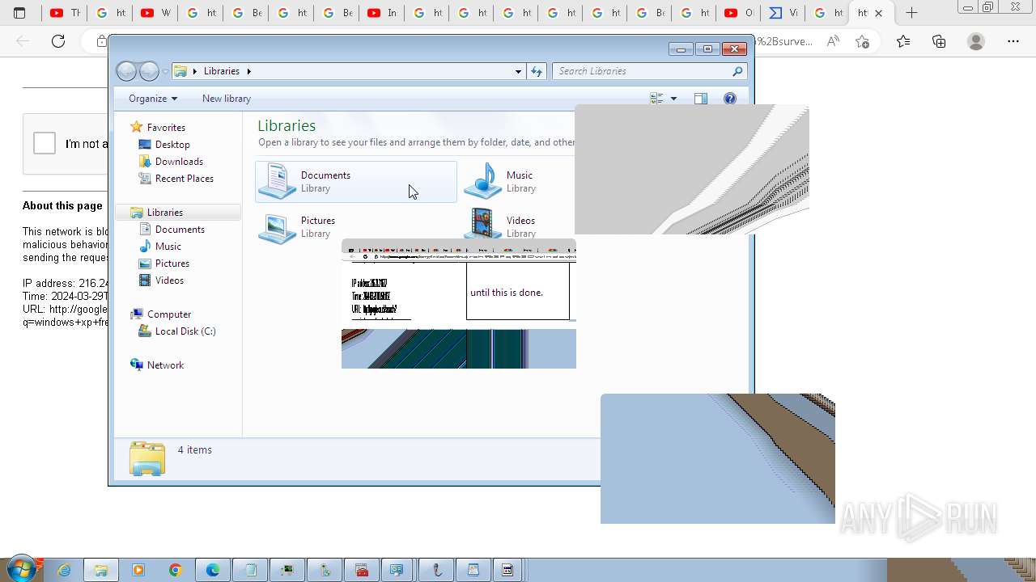This screenshot has width=1036, height=582.
Task: Open a new browser tab
Action: pos(911,13)
